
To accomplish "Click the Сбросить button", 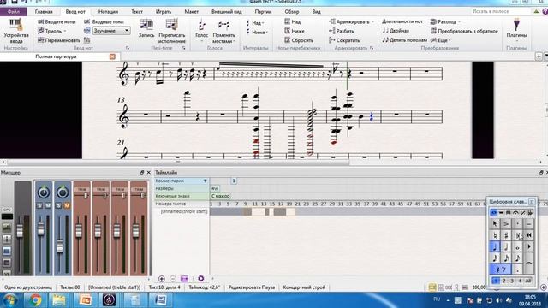I will [x=299, y=40].
